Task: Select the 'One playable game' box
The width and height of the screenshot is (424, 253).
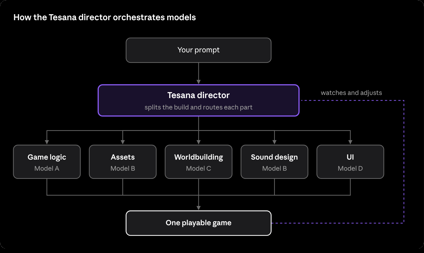Action: coord(198,223)
